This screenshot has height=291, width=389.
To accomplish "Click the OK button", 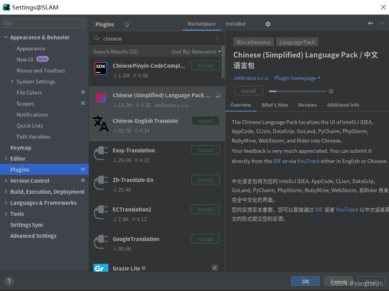I will [305, 281].
